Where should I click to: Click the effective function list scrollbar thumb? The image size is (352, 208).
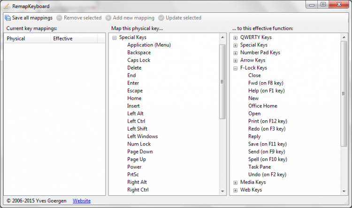pos(344,93)
